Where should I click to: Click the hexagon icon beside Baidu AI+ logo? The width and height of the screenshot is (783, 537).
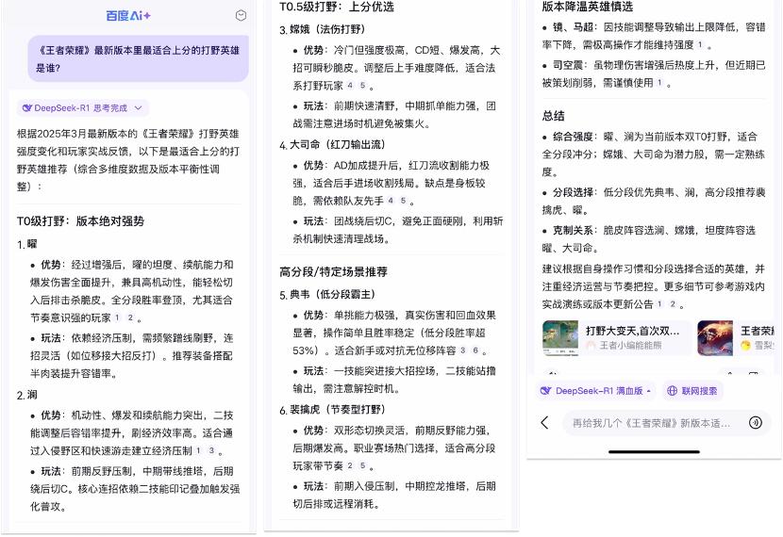(241, 15)
